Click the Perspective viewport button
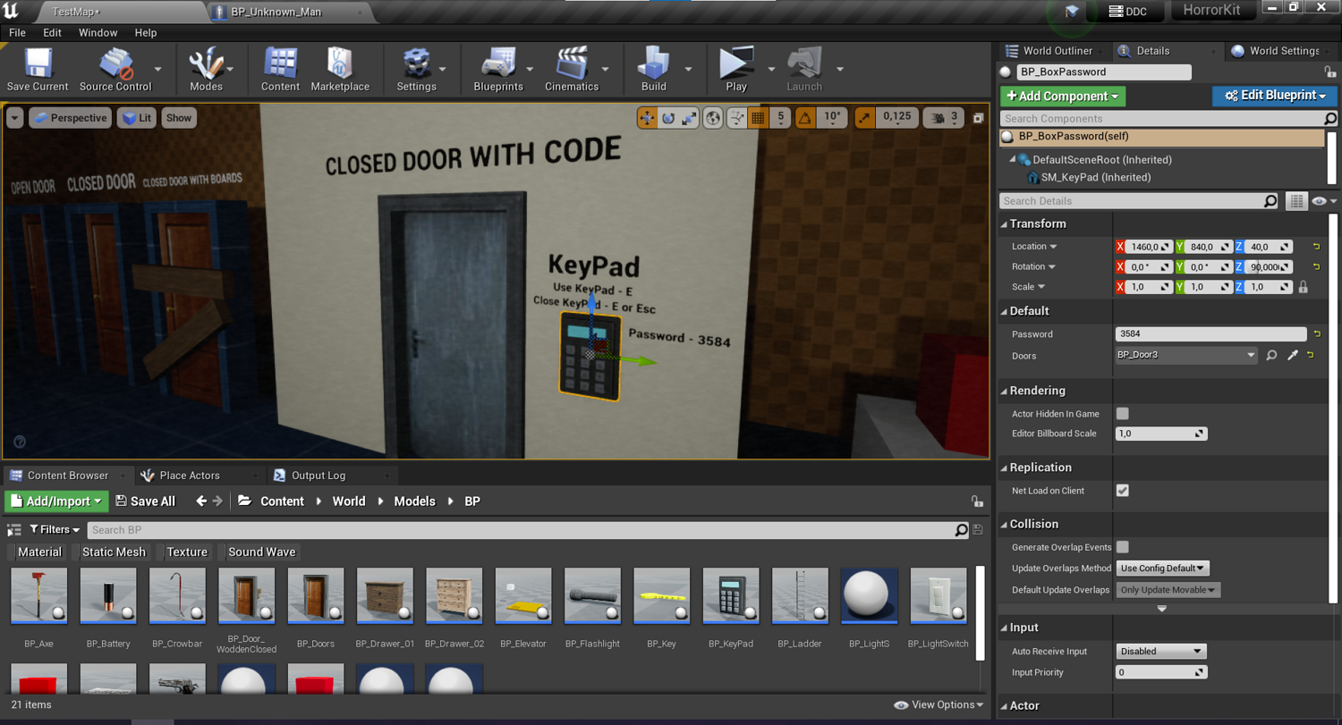This screenshot has width=1342, height=725. [x=70, y=118]
